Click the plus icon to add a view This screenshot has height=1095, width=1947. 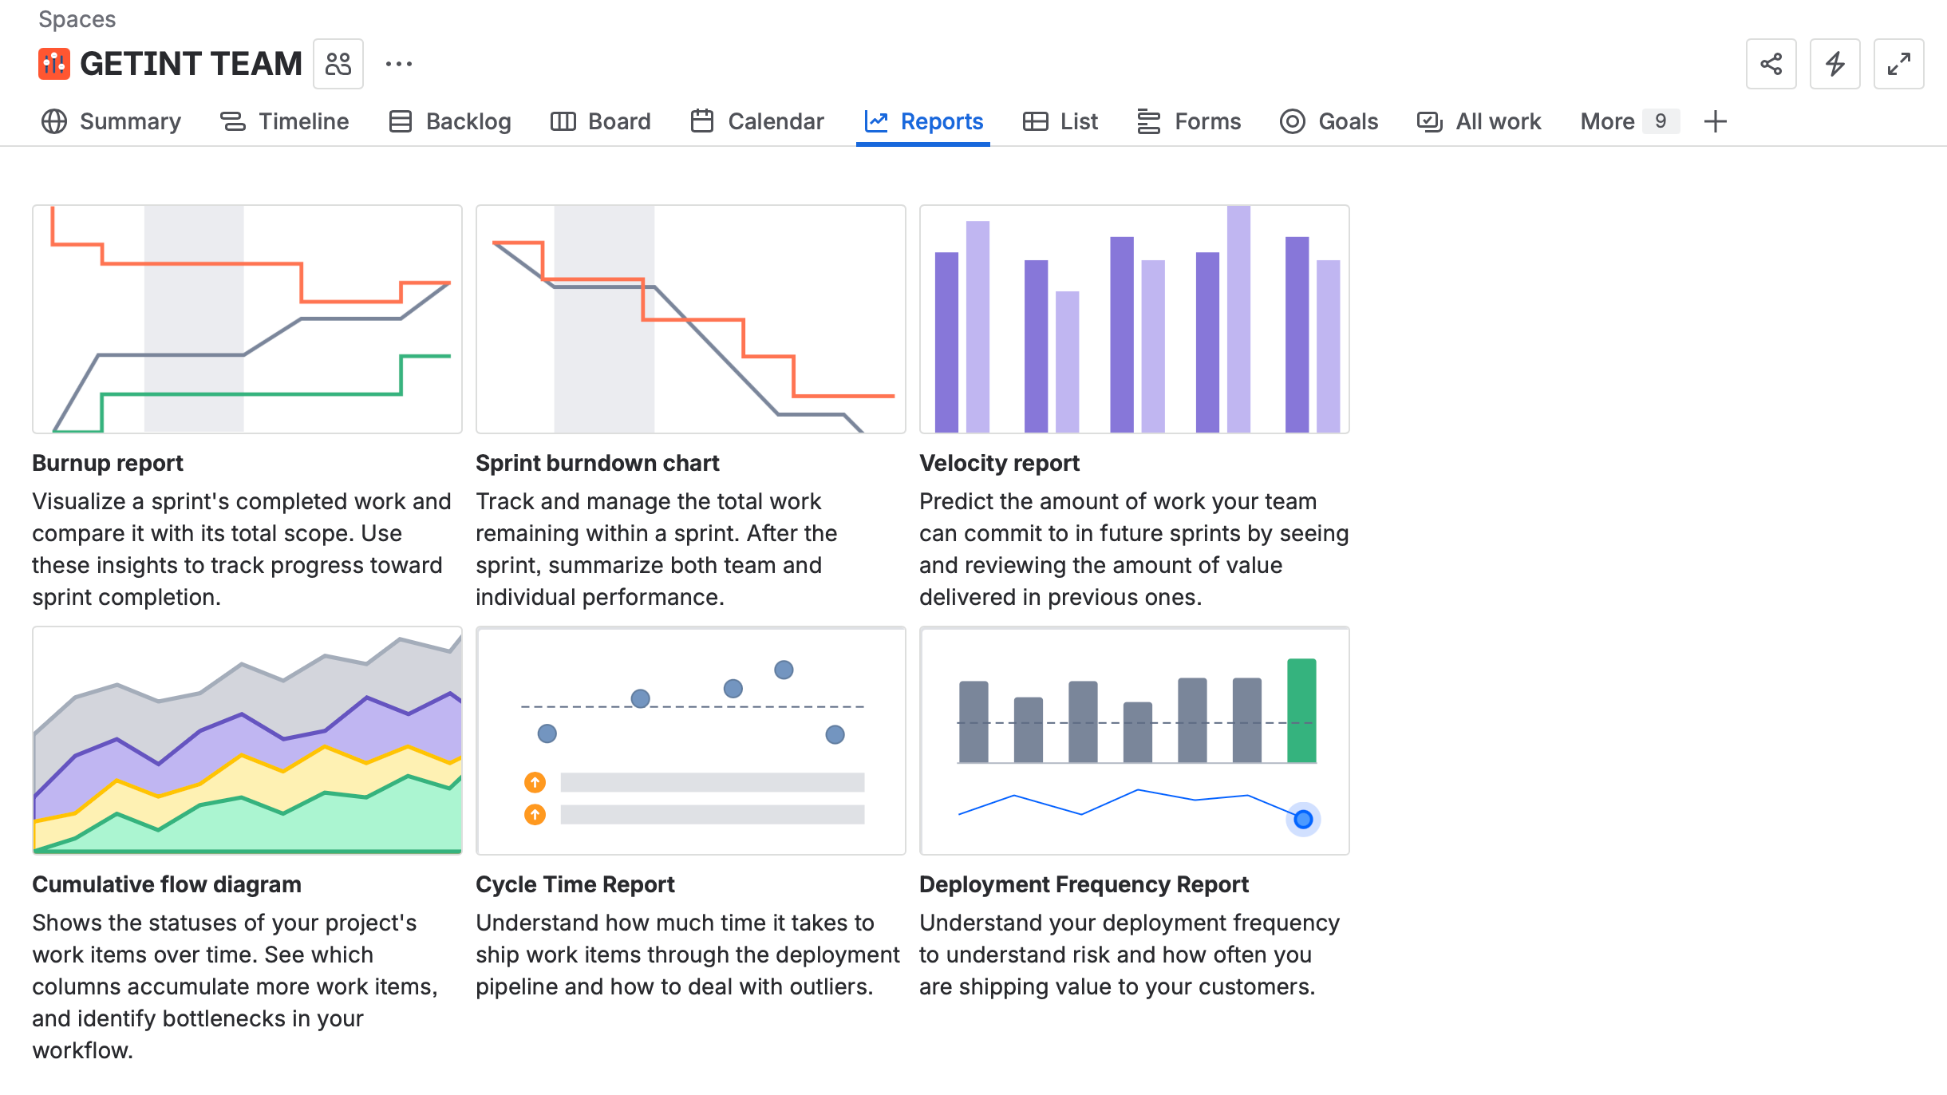click(x=1715, y=121)
